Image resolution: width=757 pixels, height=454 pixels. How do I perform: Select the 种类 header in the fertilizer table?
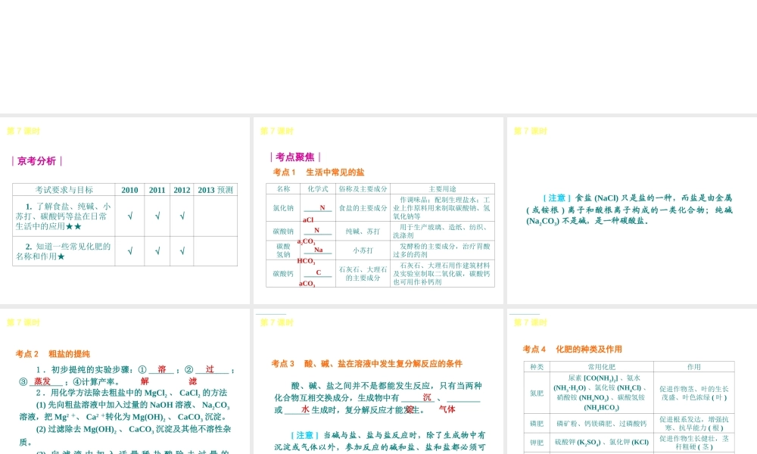coord(537,367)
